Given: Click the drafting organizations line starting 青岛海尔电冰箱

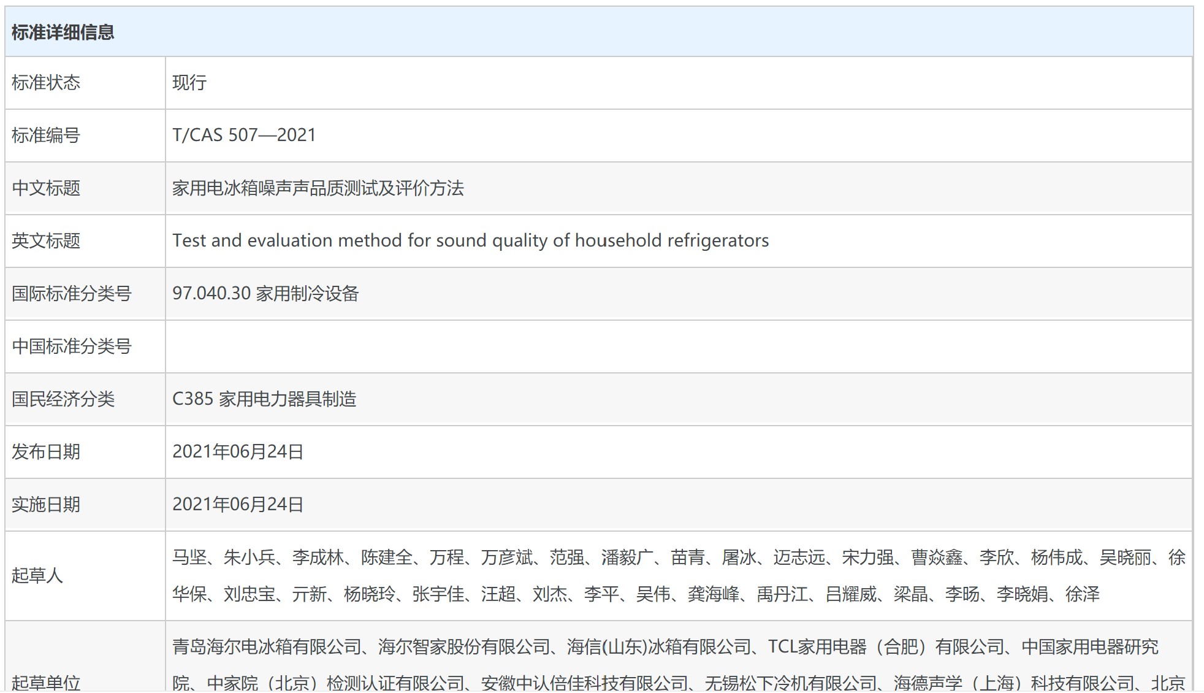Looking at the screenshot, I should pos(665,647).
